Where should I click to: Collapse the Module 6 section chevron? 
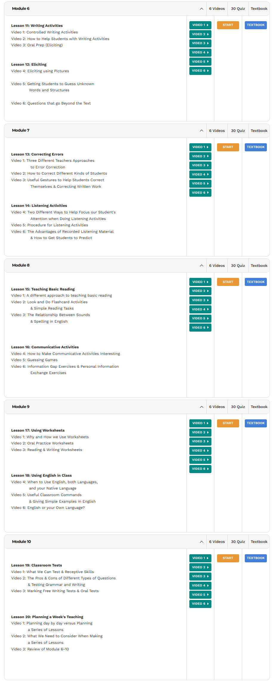[x=202, y=9]
